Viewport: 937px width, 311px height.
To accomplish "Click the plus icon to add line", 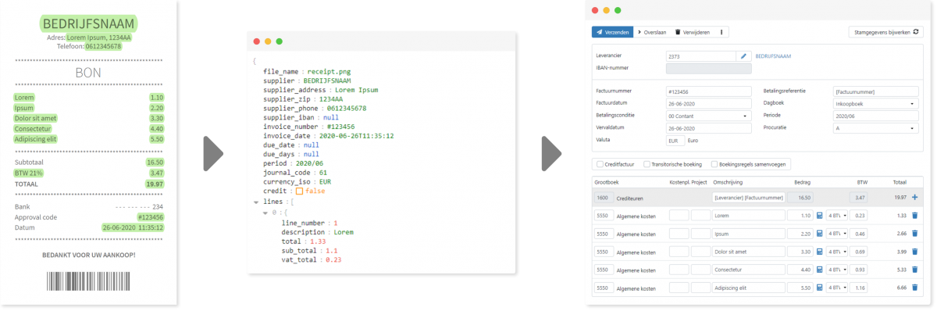I will coord(914,198).
